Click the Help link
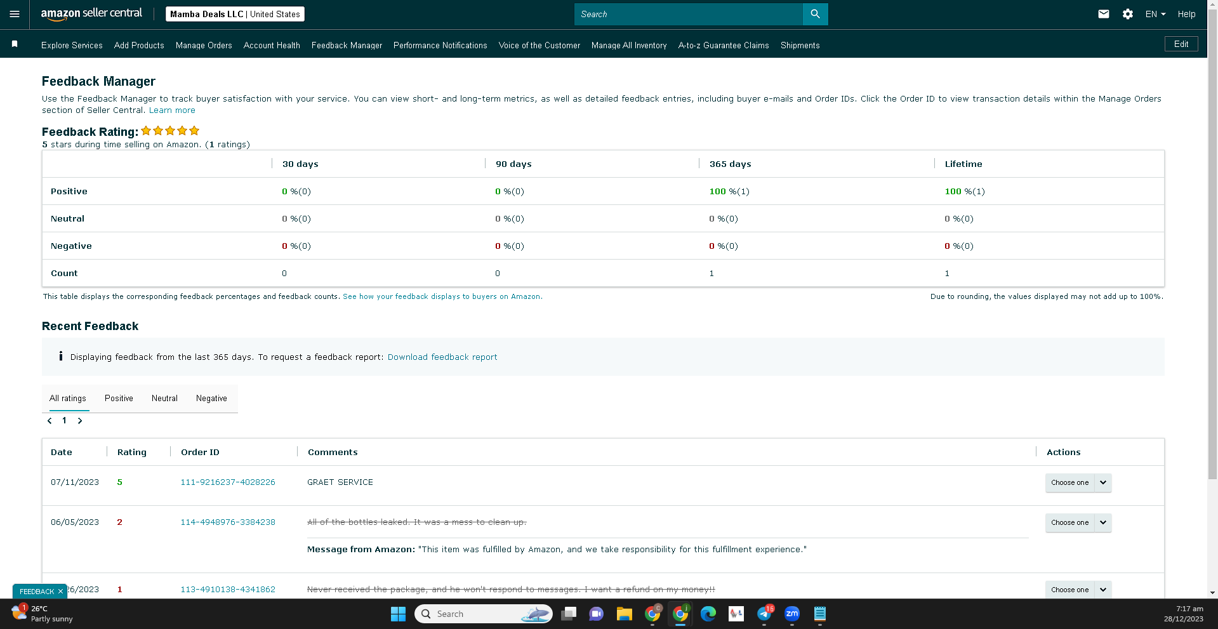The width and height of the screenshot is (1218, 629). click(x=1186, y=14)
